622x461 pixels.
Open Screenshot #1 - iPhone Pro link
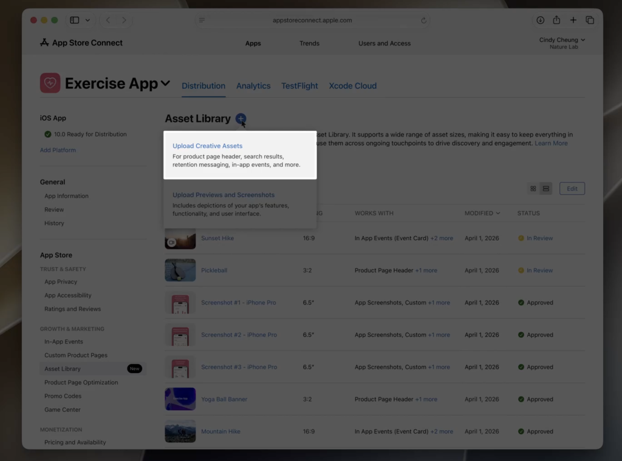click(238, 303)
